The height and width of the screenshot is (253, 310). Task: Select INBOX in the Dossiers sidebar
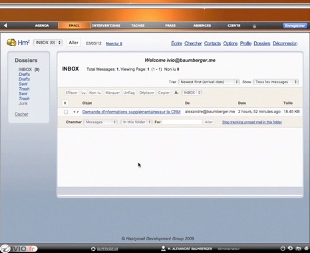click(x=25, y=69)
